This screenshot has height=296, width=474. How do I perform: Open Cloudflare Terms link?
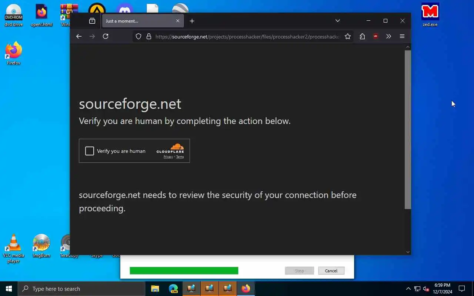click(180, 157)
